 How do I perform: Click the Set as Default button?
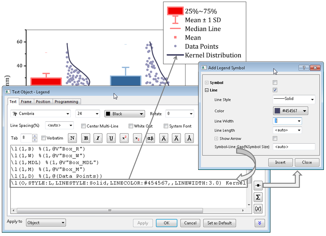click(219, 223)
